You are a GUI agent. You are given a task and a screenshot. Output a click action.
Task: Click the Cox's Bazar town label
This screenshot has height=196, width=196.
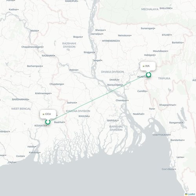click(x=168, y=169)
